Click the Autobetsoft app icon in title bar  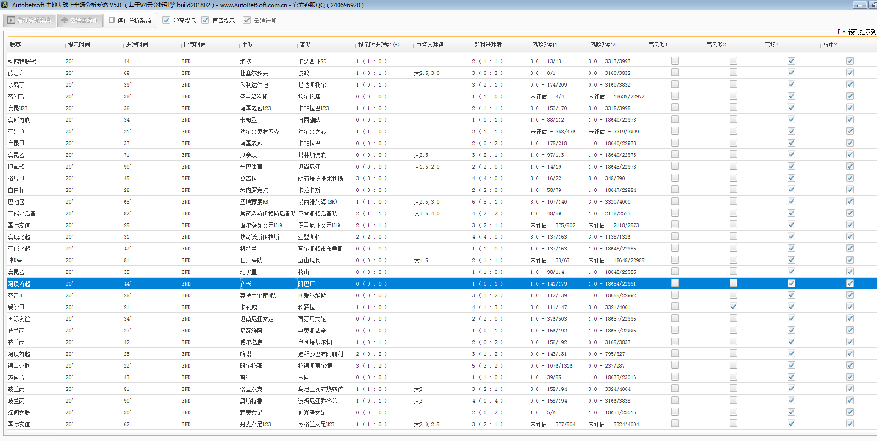coord(5,5)
